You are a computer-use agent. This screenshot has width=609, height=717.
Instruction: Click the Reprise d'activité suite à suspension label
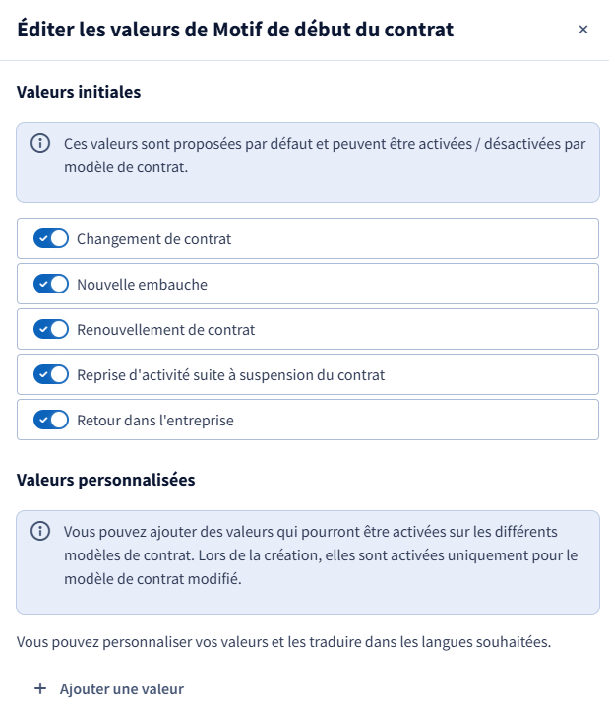231,375
